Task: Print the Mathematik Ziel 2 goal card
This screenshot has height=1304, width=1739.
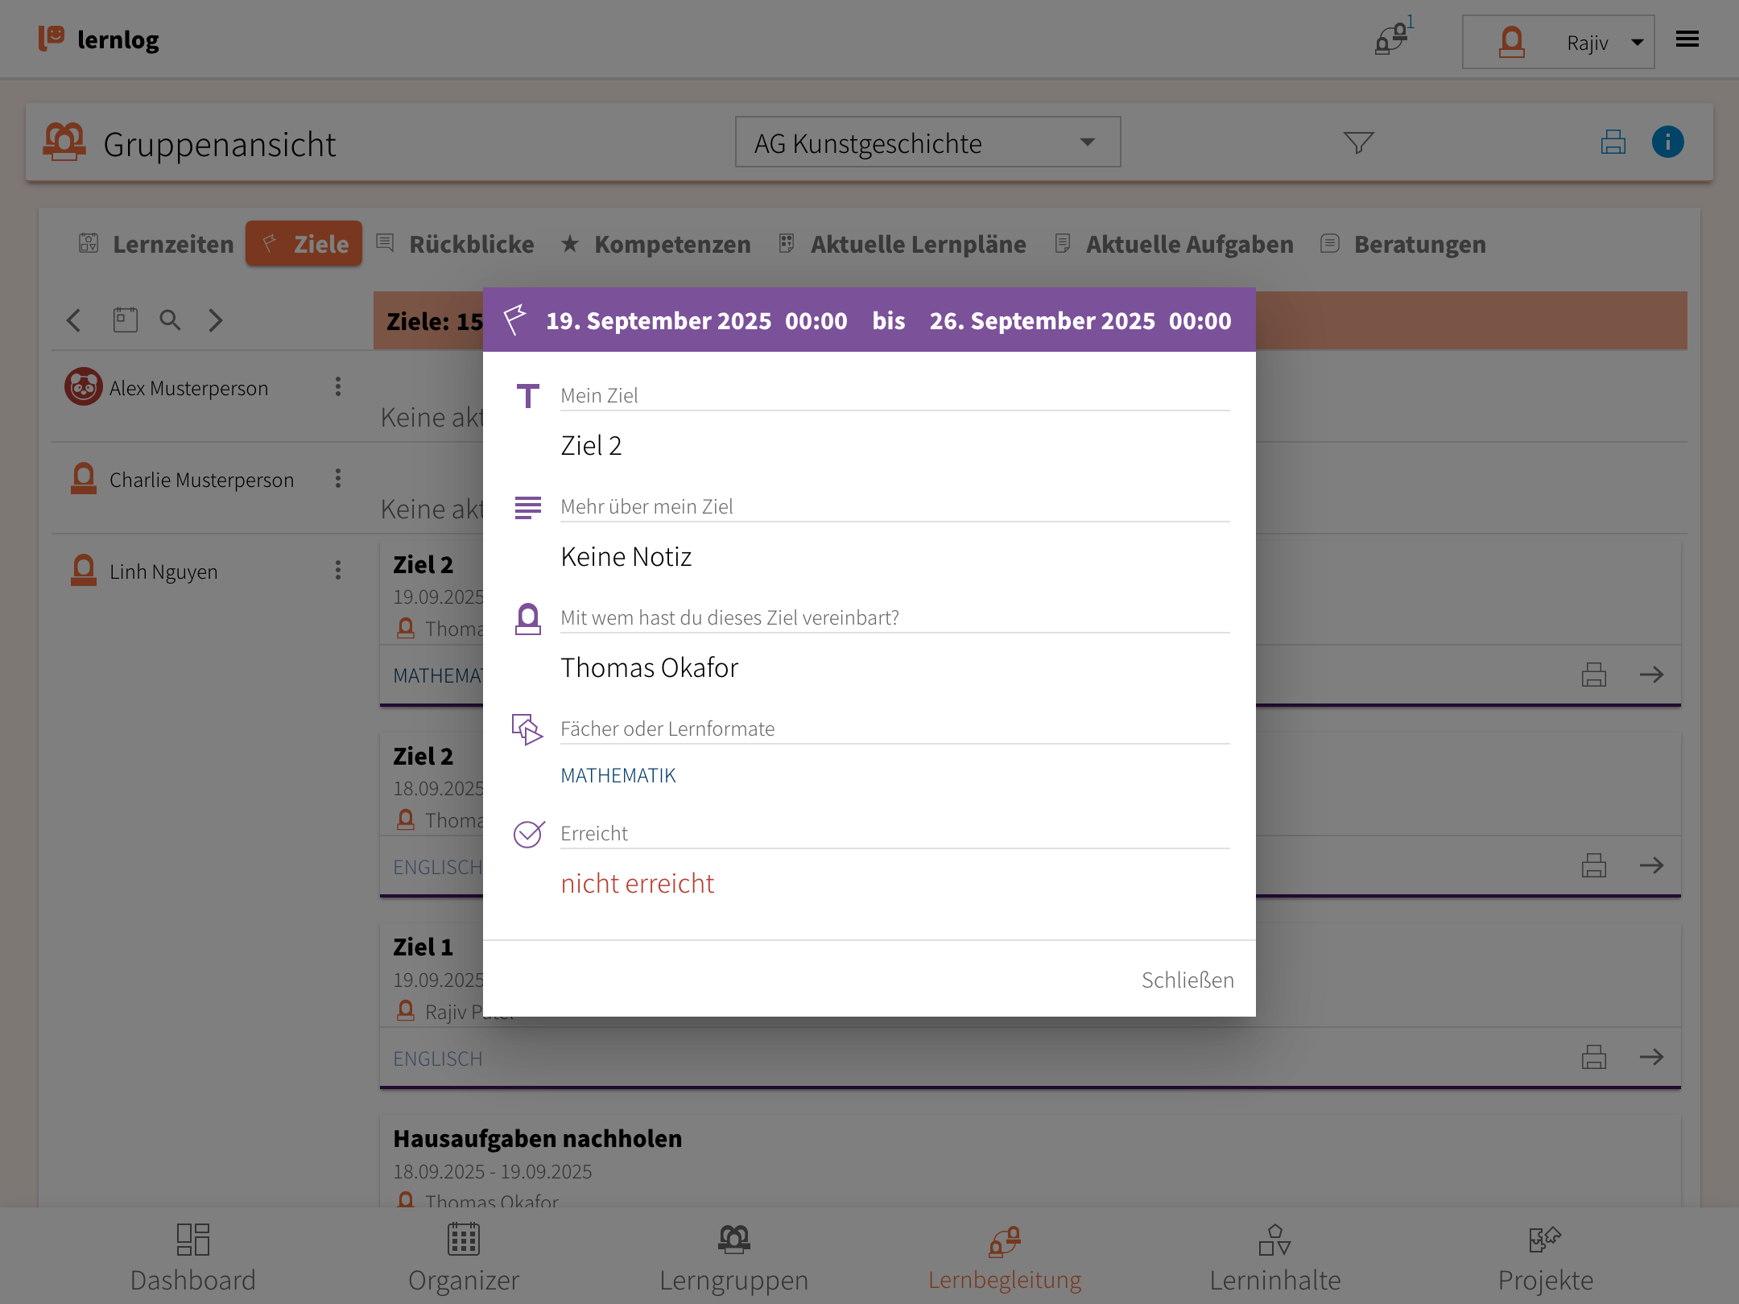Action: [x=1593, y=675]
